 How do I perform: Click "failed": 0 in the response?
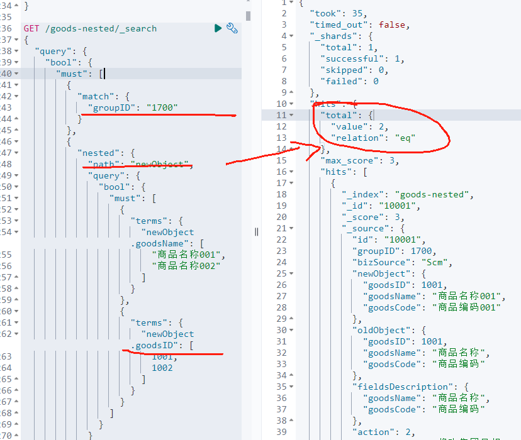pyautogui.click(x=349, y=81)
